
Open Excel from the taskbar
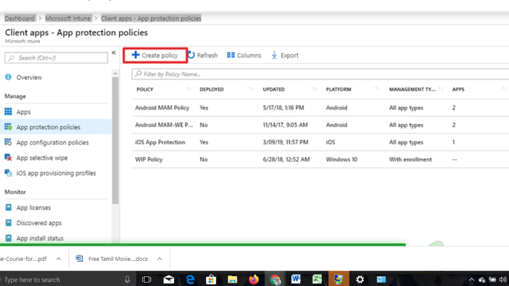317,279
